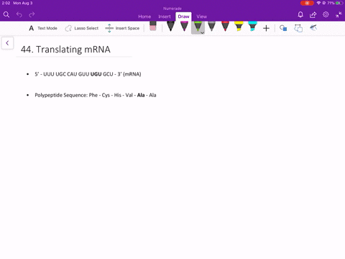Open search with the magnifier icon
This screenshot has width=345, height=259.
click(6, 14)
